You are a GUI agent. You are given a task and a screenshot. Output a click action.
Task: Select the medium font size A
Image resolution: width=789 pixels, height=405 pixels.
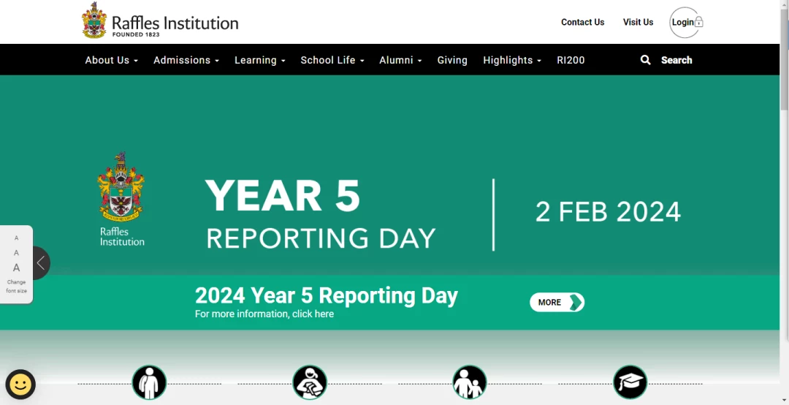coord(16,252)
